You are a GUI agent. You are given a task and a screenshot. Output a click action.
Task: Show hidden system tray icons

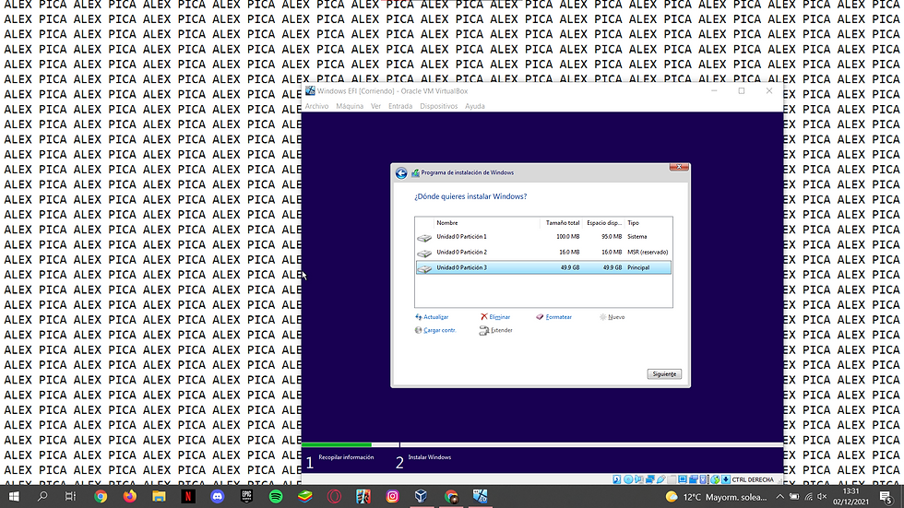[x=779, y=497]
